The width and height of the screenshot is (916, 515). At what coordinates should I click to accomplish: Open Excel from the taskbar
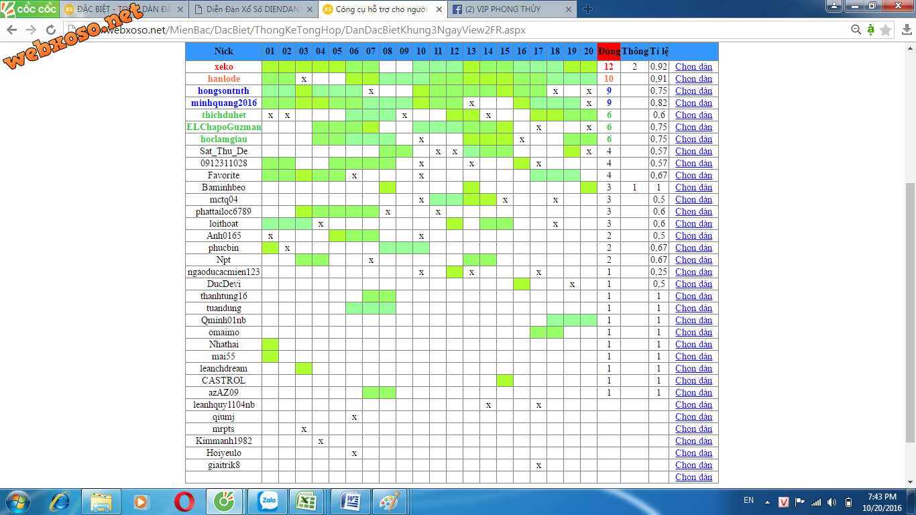[x=307, y=501]
